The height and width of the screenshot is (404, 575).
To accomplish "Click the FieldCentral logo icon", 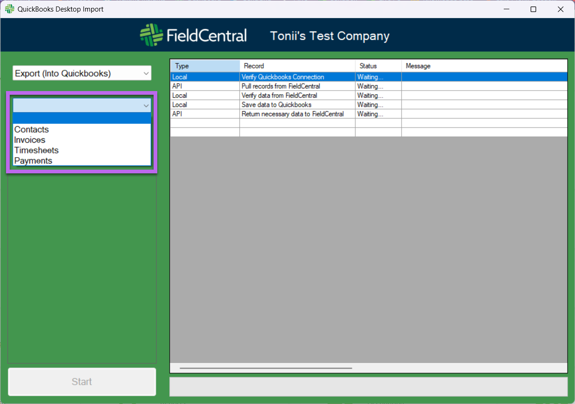I will click(x=152, y=35).
